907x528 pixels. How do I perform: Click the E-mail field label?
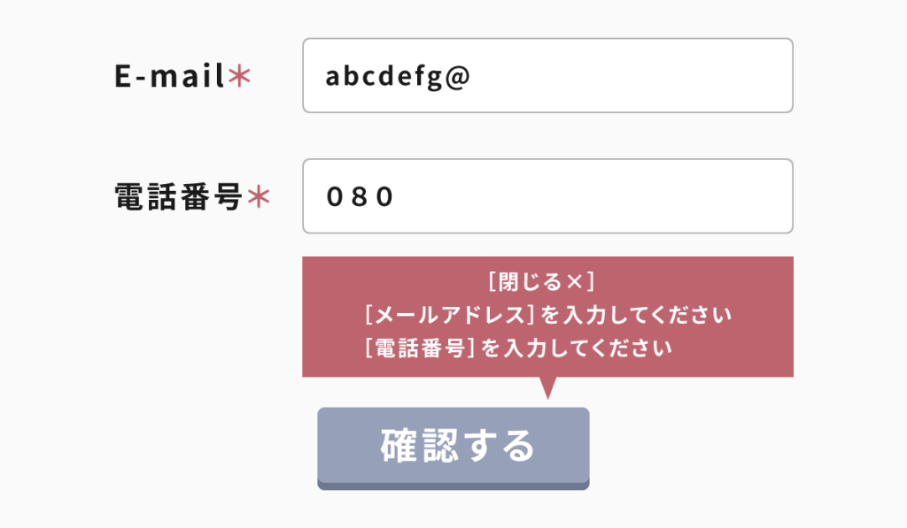[x=169, y=78]
